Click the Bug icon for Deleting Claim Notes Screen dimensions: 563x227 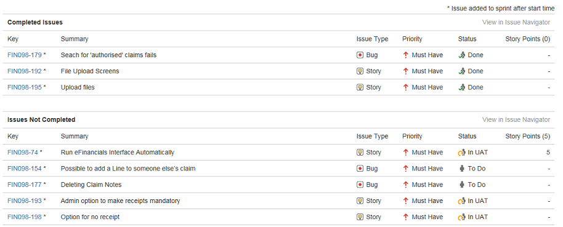pyautogui.click(x=360, y=185)
